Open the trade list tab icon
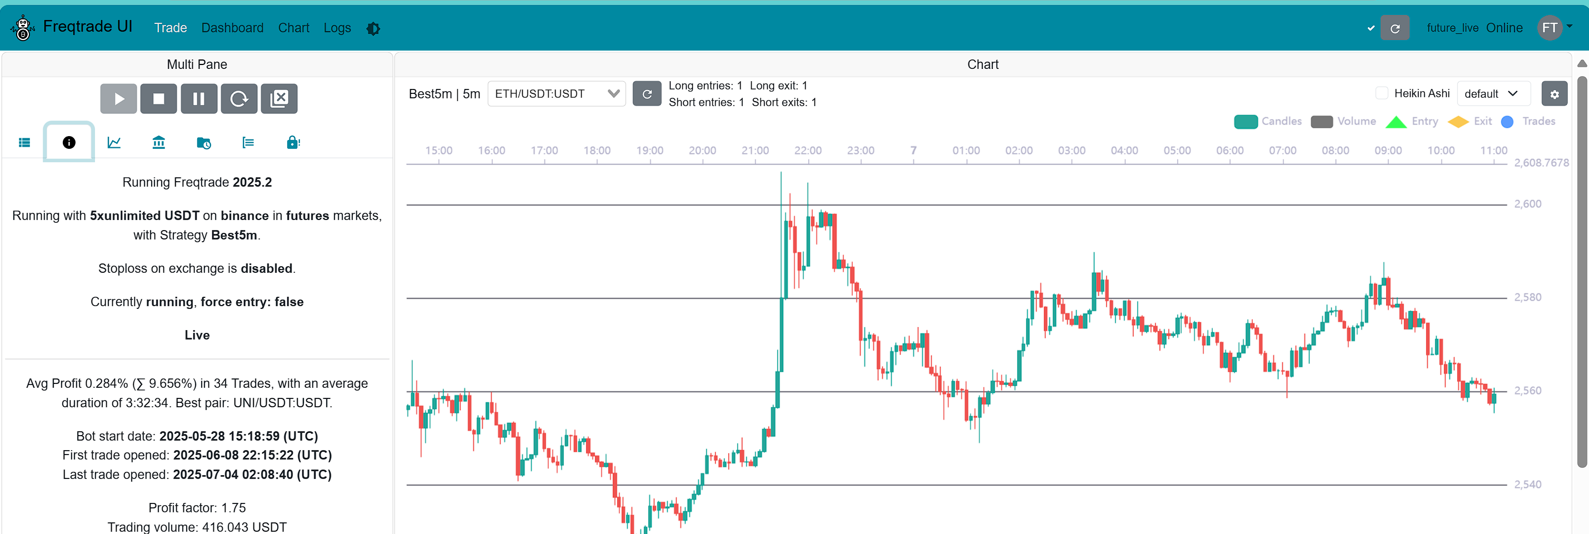The image size is (1589, 534). (24, 142)
